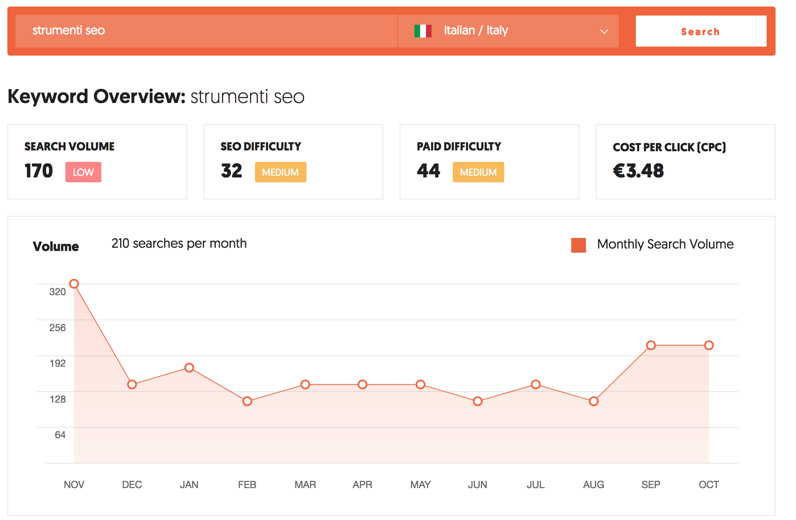This screenshot has height=520, width=796.
Task: Select the FEB data point on chart
Action: [x=247, y=401]
